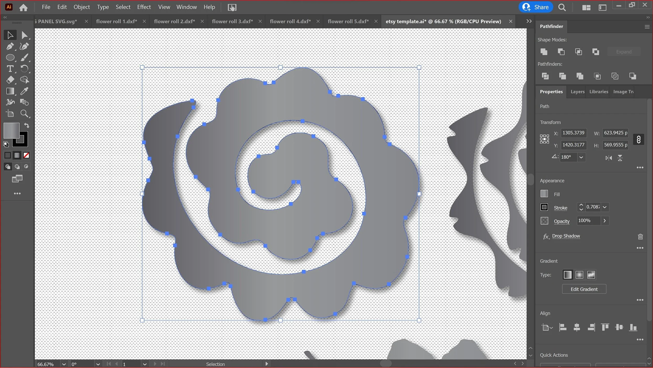Select the Zoom tool
The width and height of the screenshot is (653, 368).
24,113
